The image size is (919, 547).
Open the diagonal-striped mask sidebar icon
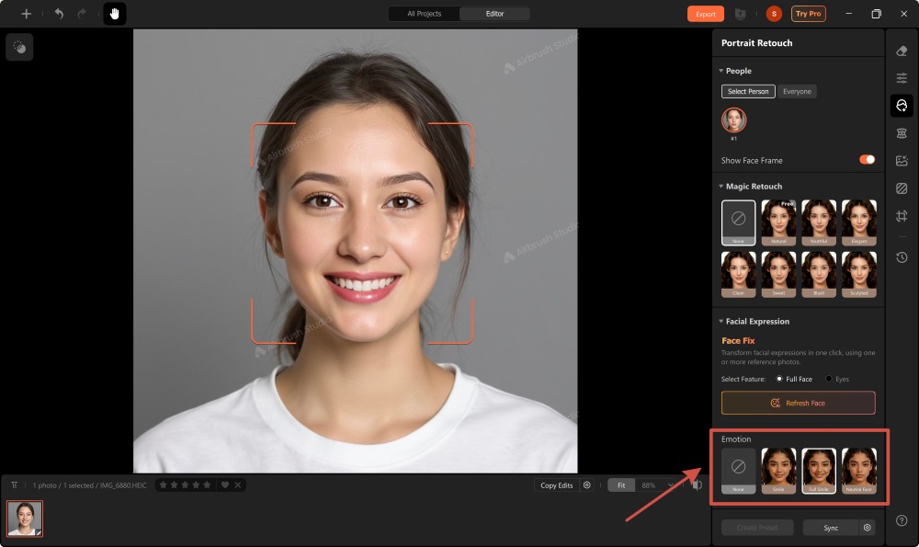click(902, 188)
